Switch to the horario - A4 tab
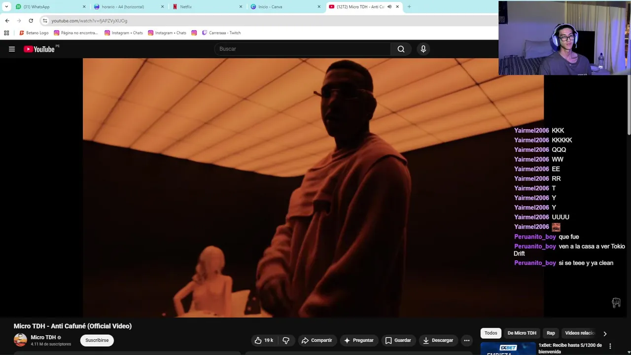This screenshot has width=631, height=355. click(129, 7)
